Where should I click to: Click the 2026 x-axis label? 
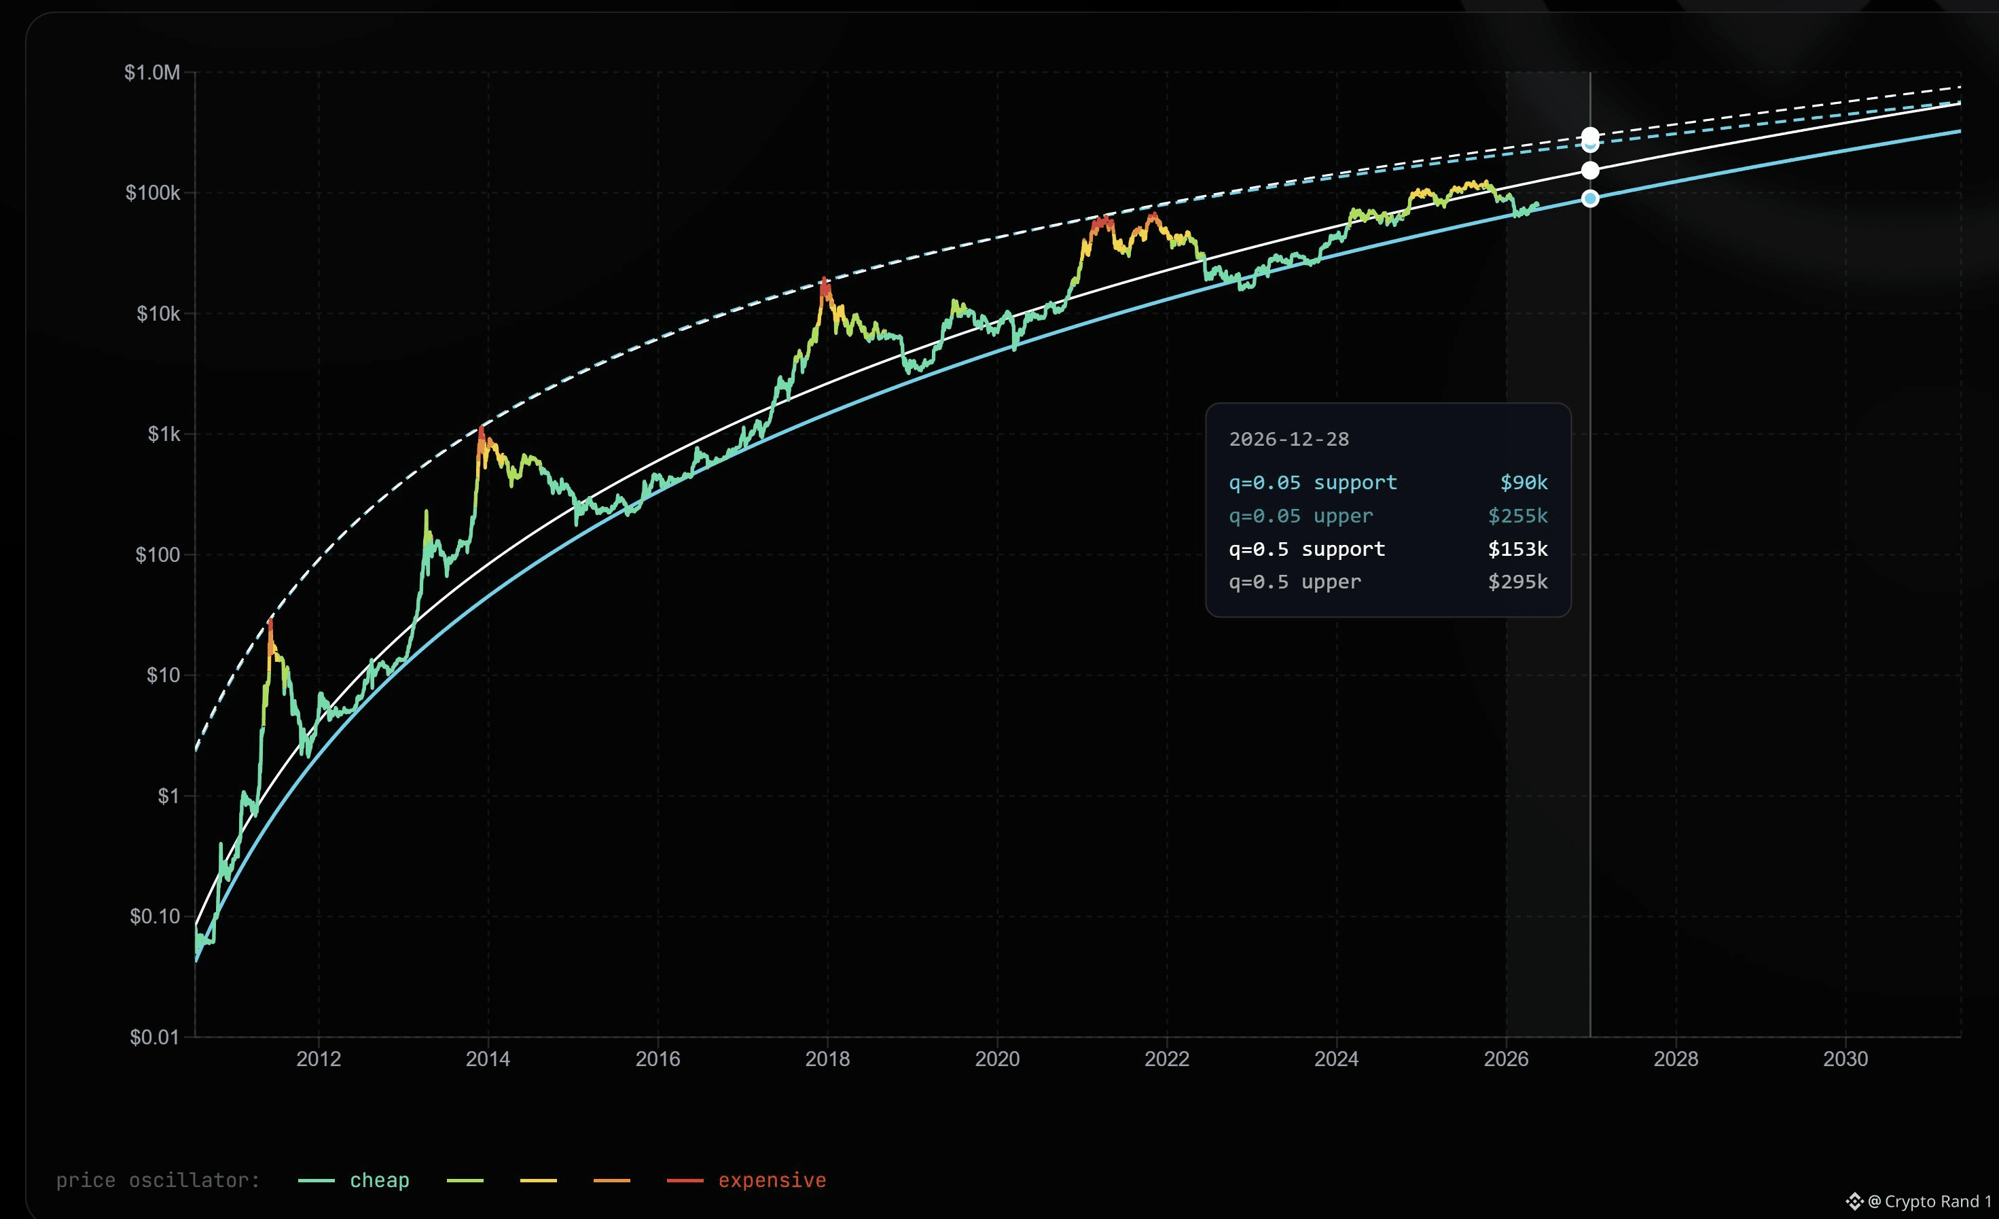[x=1507, y=1059]
